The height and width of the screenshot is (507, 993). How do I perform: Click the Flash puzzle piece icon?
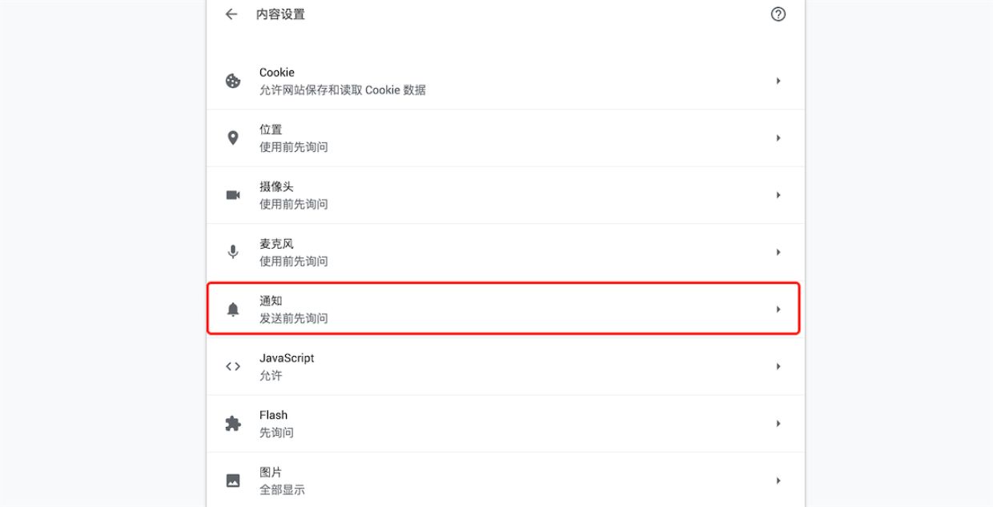coord(233,423)
